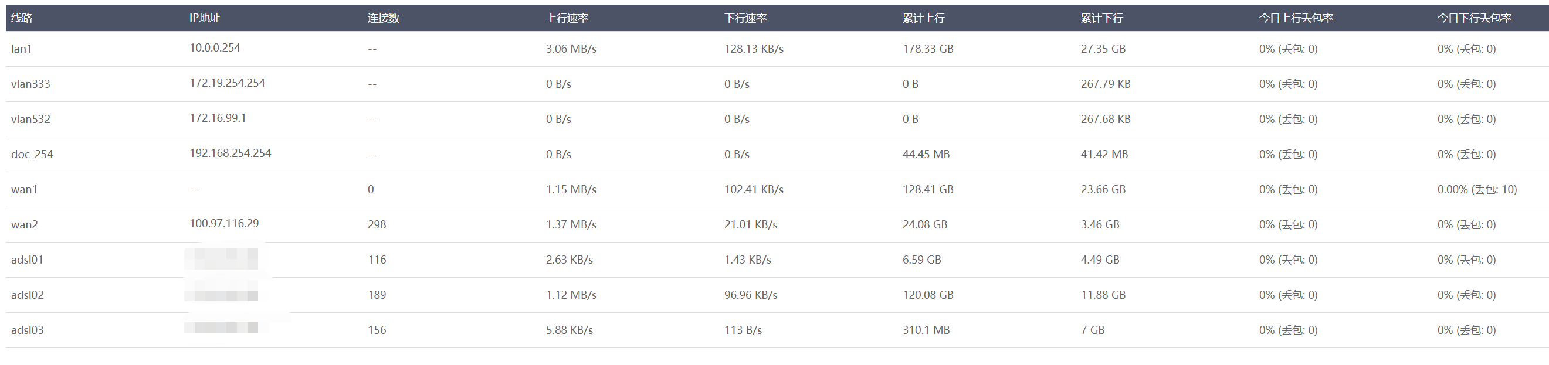Select the wan1 line name
The image size is (1549, 365).
tap(24, 190)
